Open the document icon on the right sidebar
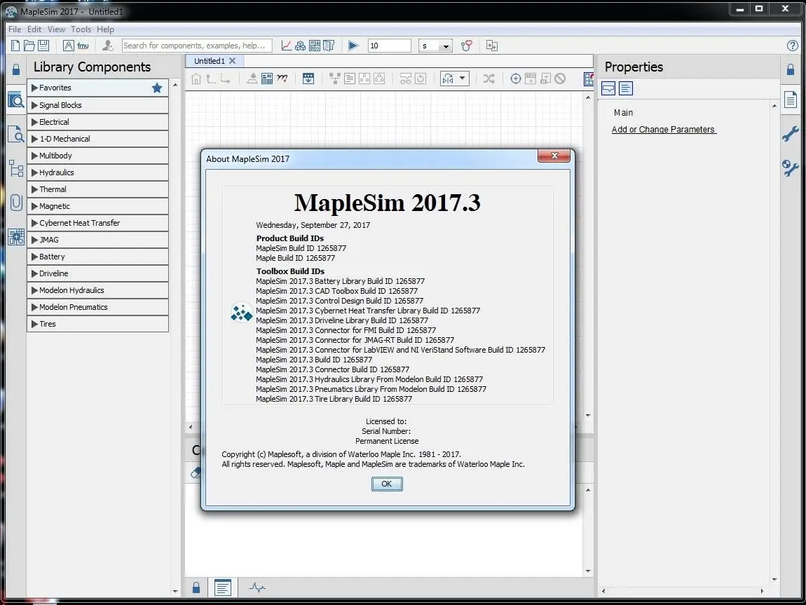 point(791,100)
